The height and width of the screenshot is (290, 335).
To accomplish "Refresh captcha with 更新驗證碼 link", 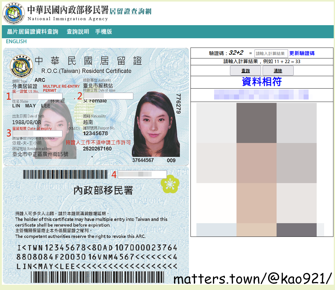I will click(x=302, y=53).
